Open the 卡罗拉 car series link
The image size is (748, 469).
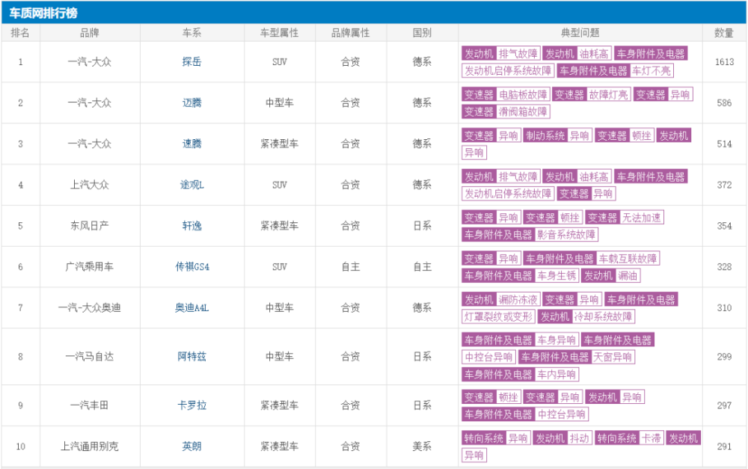[x=191, y=405]
